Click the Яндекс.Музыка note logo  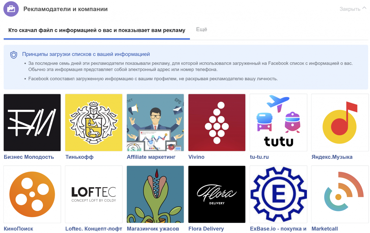(340, 122)
